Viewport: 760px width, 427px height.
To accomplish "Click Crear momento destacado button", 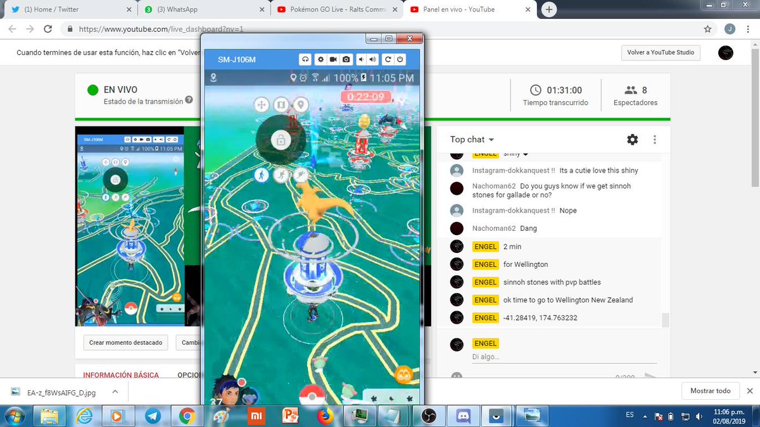I will [125, 342].
